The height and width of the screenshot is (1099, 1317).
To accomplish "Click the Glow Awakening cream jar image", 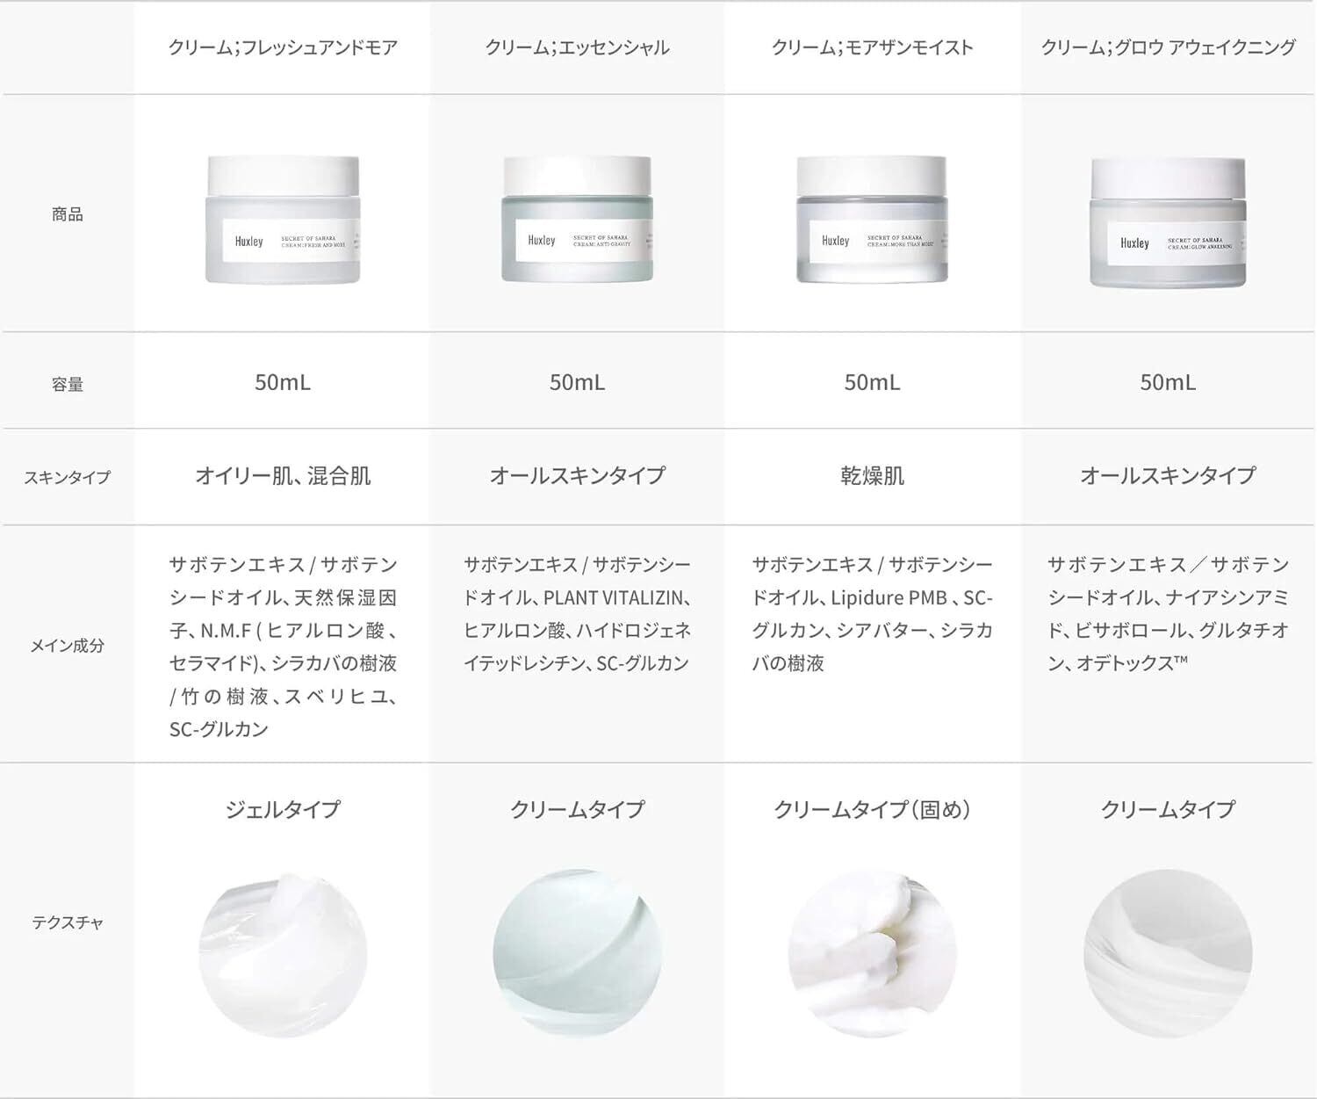I will tap(1168, 222).
